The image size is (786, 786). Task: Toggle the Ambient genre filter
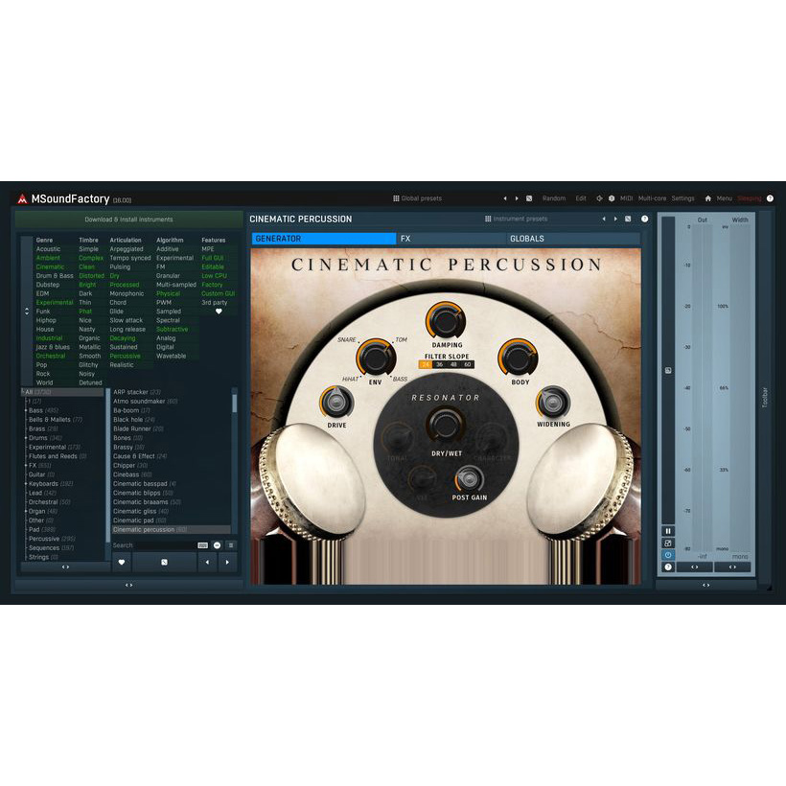pyautogui.click(x=48, y=258)
